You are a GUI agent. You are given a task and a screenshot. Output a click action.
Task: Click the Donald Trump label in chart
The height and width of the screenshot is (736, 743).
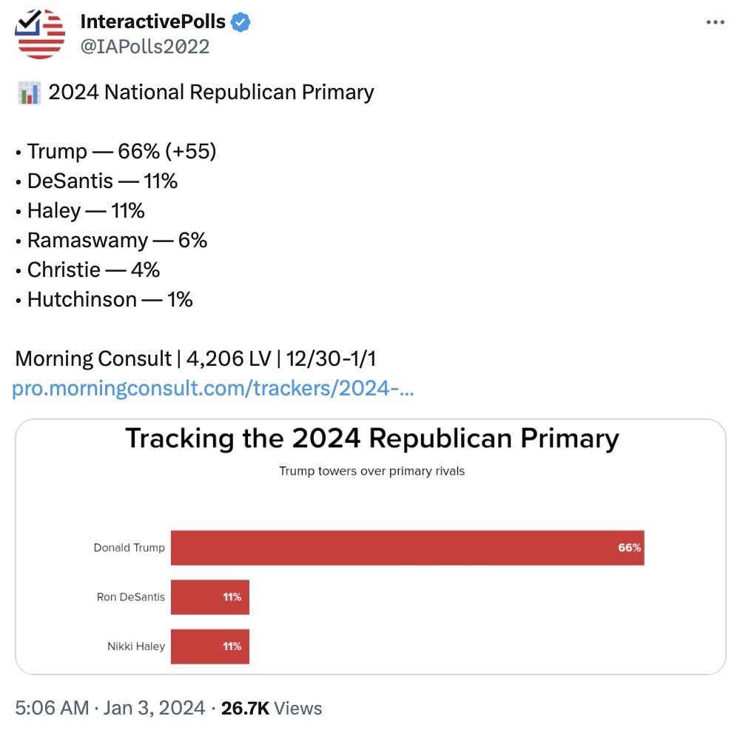(x=130, y=548)
